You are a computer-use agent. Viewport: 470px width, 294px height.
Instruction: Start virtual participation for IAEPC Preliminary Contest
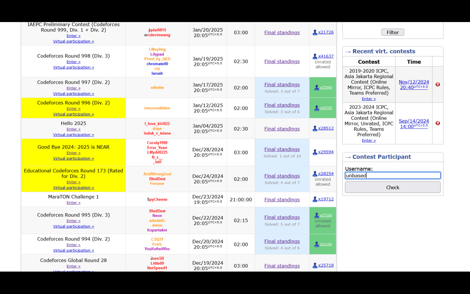point(73,42)
